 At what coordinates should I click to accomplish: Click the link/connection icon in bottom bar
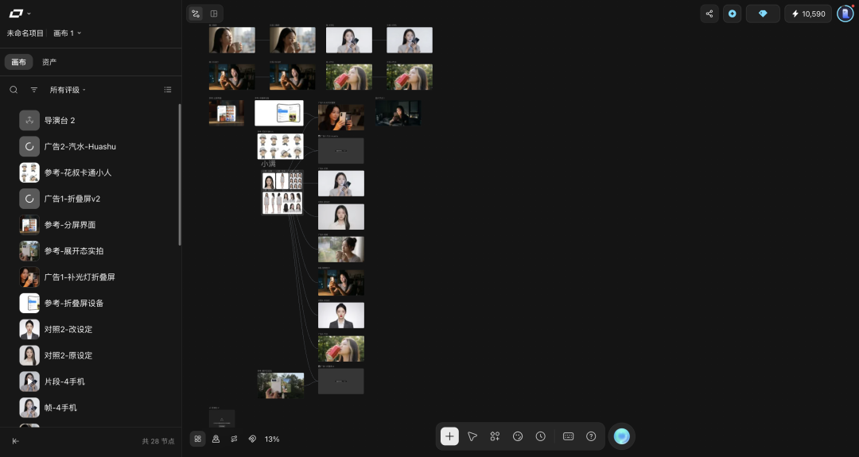pos(252,439)
